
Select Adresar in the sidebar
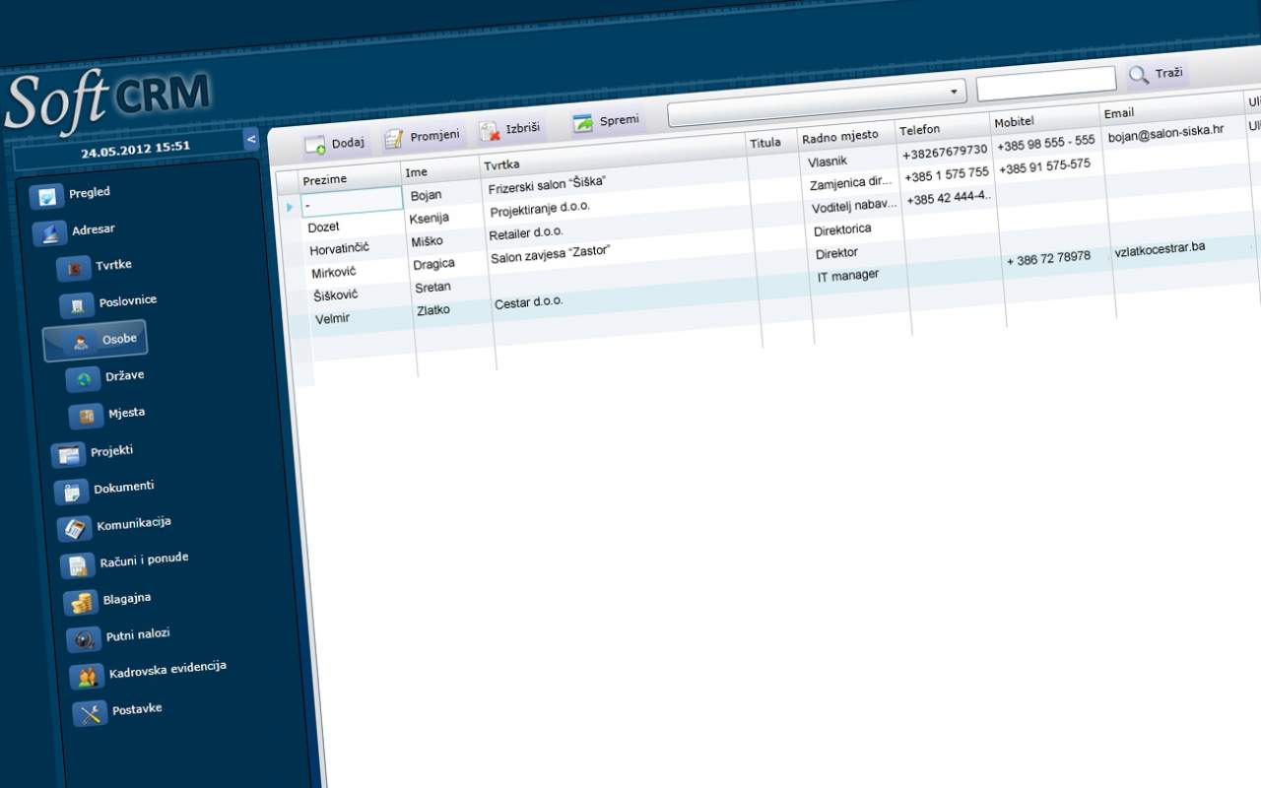pyautogui.click(x=94, y=230)
